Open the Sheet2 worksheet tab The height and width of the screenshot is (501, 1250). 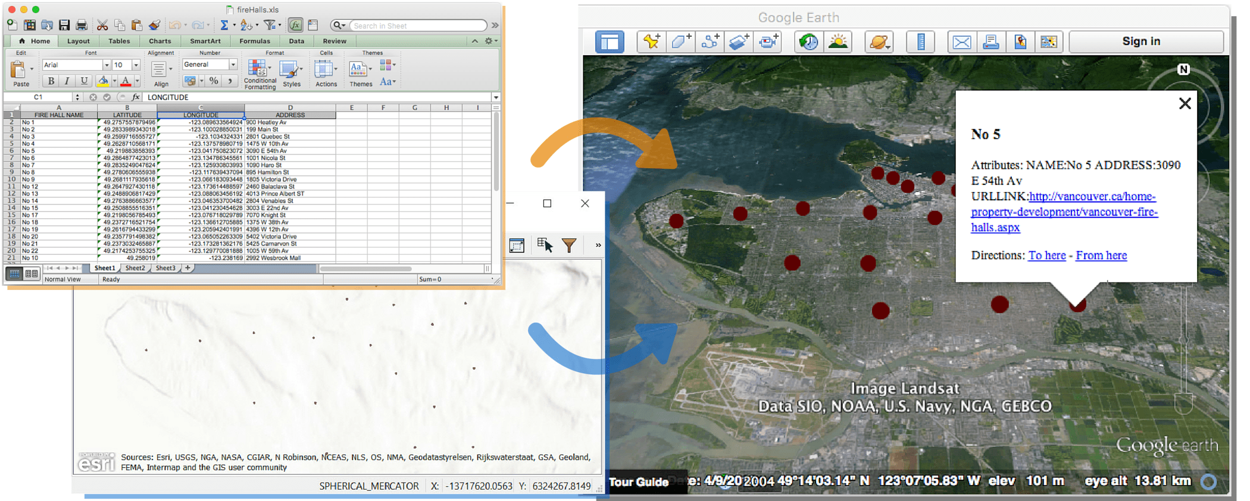[x=135, y=268]
